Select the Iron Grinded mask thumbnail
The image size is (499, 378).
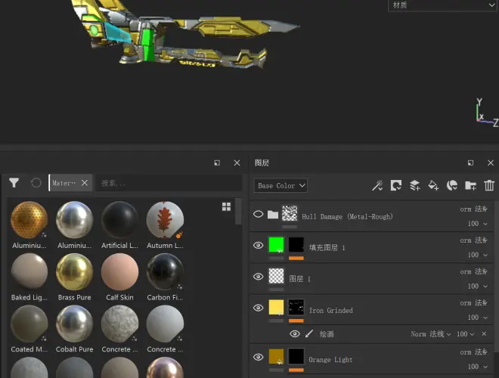296,307
